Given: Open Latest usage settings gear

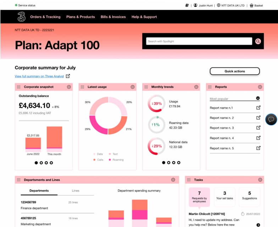Looking at the screenshot, I should tap(133, 87).
